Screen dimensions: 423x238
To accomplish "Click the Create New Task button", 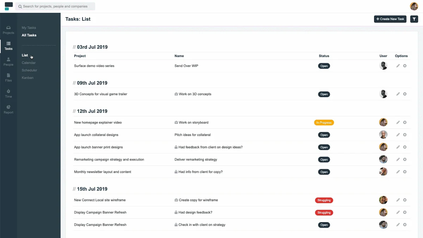I will [x=390, y=19].
